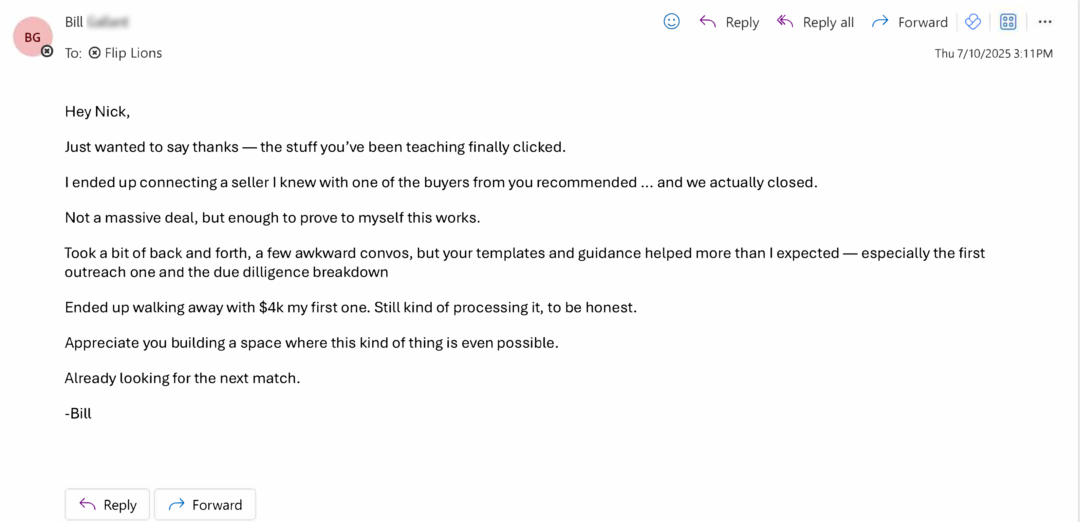Viewport: 1080px width, 522px height.
Task: Click the "-Bill" signature text
Action: (x=78, y=413)
